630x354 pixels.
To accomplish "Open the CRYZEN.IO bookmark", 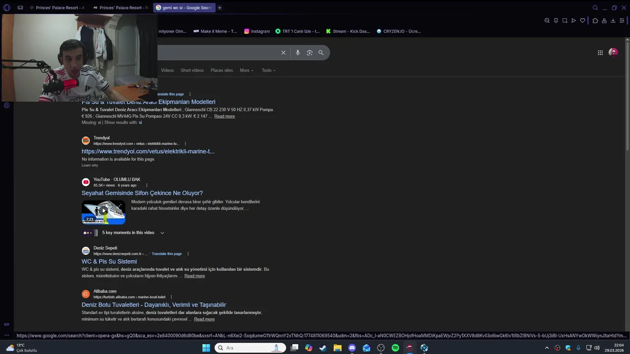I will [x=399, y=31].
